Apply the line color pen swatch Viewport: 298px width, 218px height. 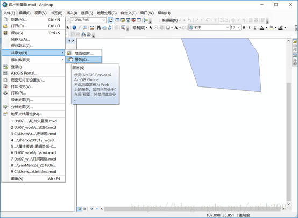click(280, 27)
